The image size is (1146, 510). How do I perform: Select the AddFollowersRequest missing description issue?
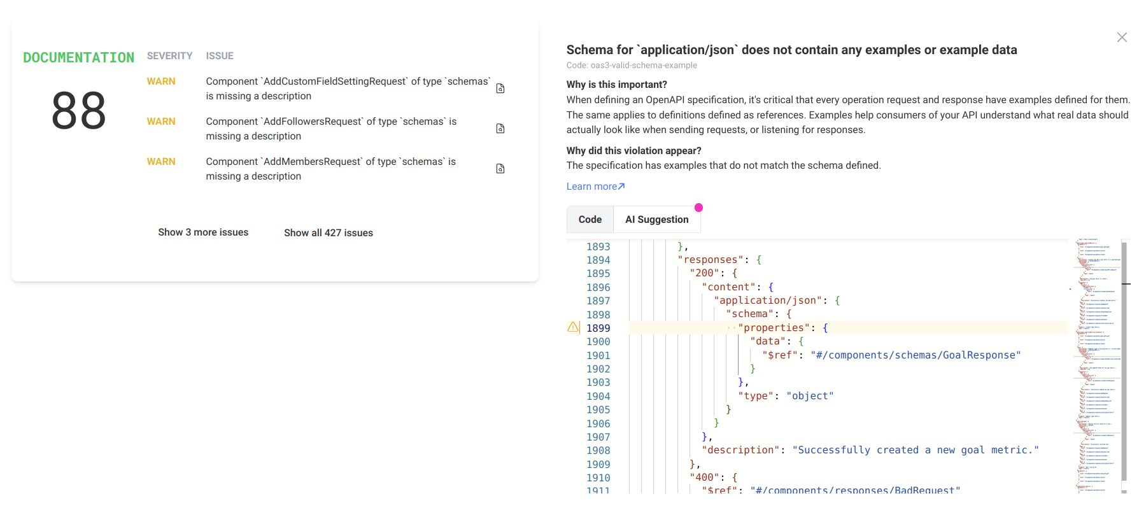click(x=331, y=129)
